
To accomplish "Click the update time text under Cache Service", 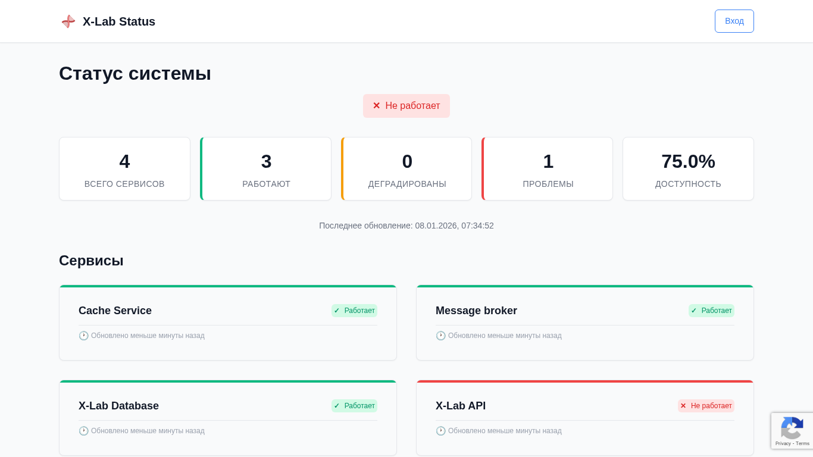I will click(148, 336).
